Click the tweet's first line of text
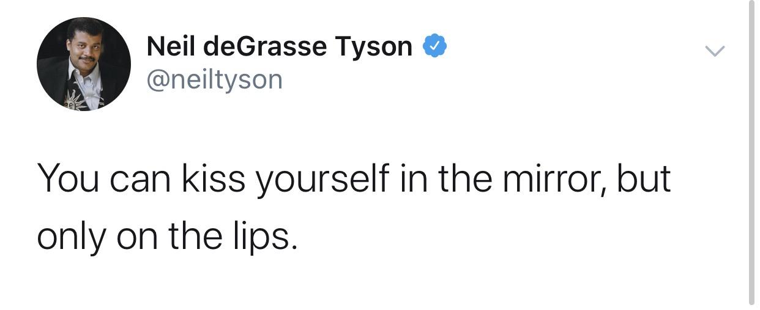Image resolution: width=760 pixels, height=310 pixels. tap(354, 180)
